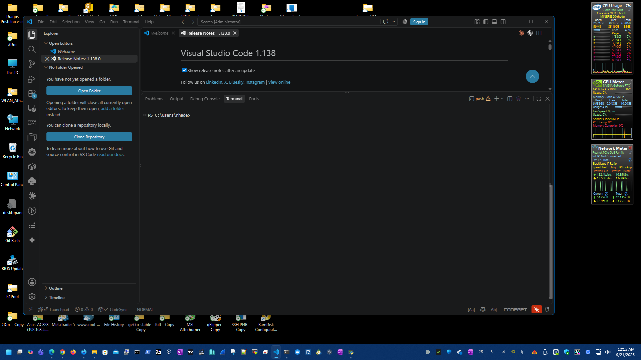
Task: Click the Open Folder button
Action: (89, 91)
